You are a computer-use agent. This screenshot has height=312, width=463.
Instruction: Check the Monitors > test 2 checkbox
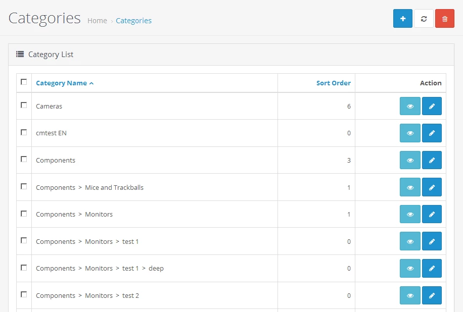tap(24, 295)
